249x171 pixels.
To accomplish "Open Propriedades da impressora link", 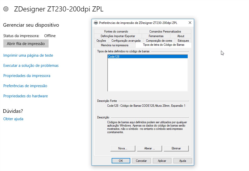I will pos(27,76).
